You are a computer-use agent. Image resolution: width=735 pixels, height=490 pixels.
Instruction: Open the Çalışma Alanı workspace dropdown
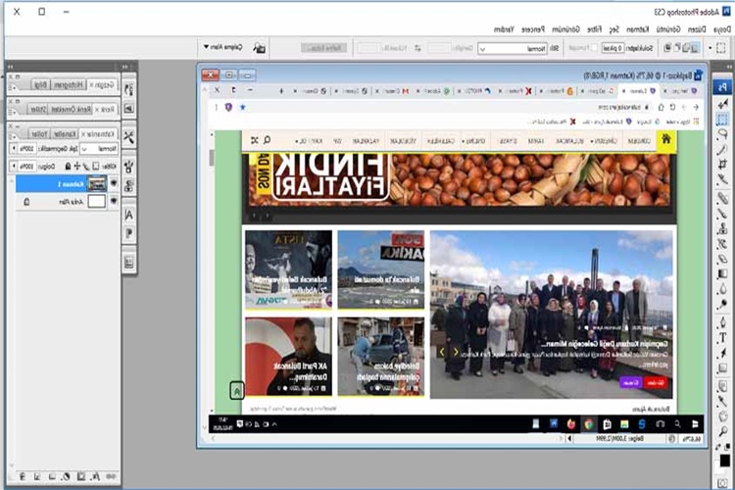(223, 47)
